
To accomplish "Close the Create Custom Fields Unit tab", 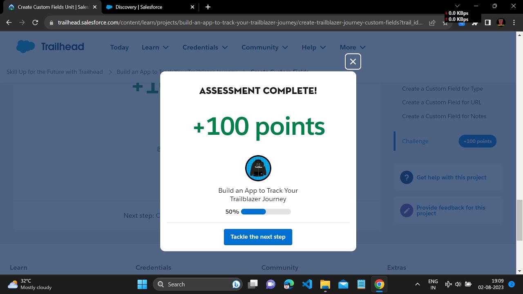I will coord(95,7).
